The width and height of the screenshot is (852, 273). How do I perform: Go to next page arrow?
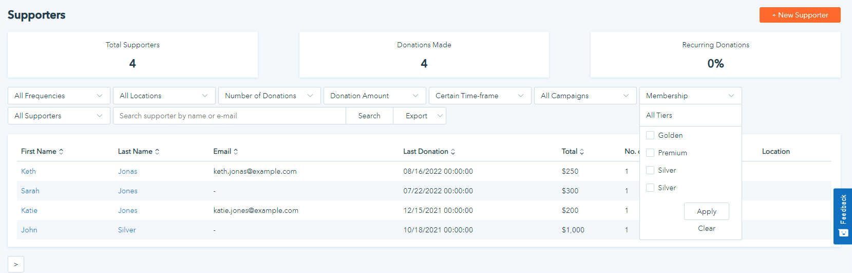tap(16, 264)
